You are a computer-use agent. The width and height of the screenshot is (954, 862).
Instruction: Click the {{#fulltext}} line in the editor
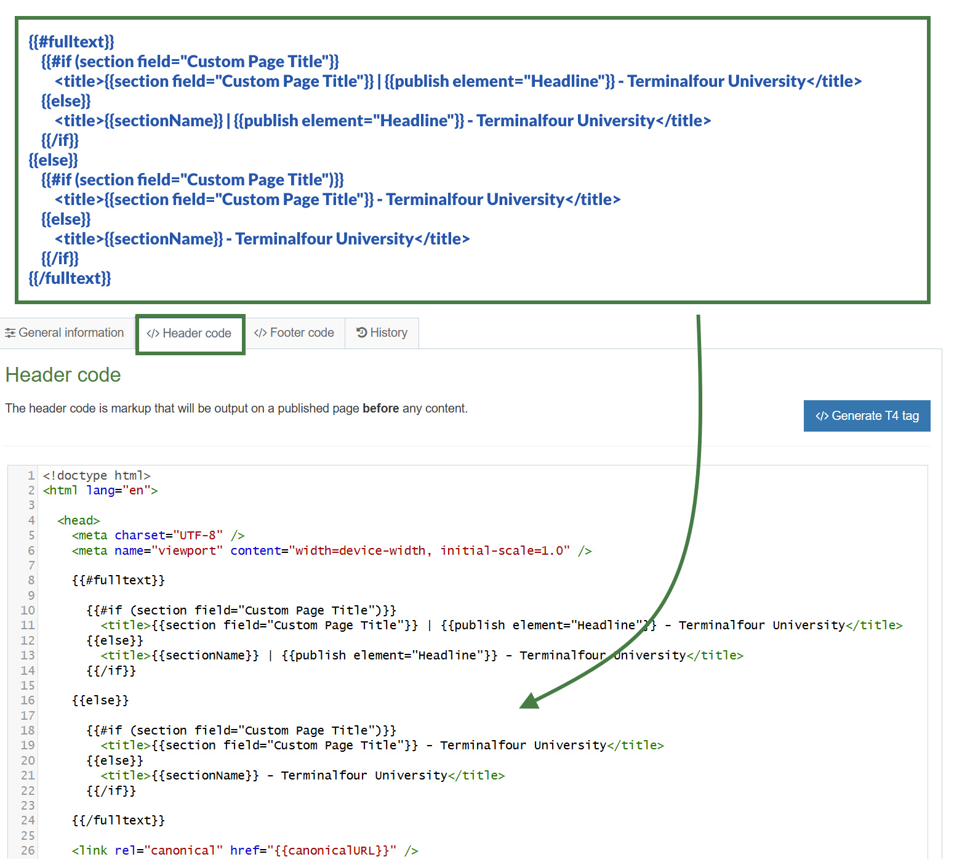click(x=118, y=580)
